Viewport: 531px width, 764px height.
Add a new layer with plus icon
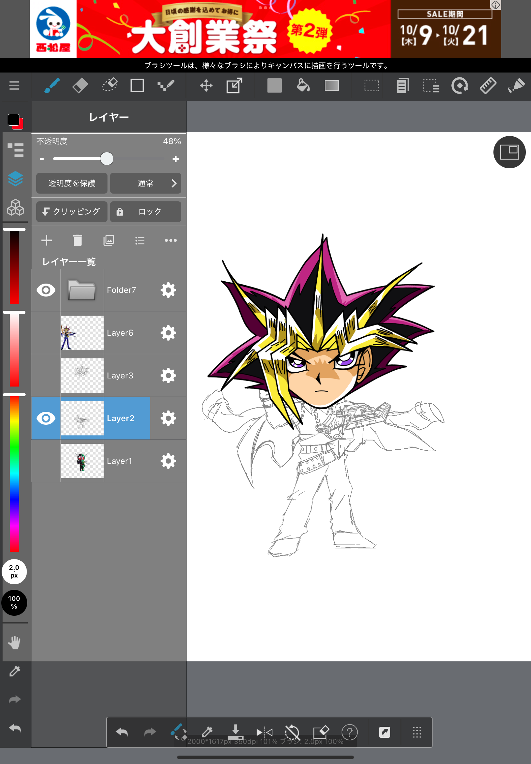click(47, 241)
